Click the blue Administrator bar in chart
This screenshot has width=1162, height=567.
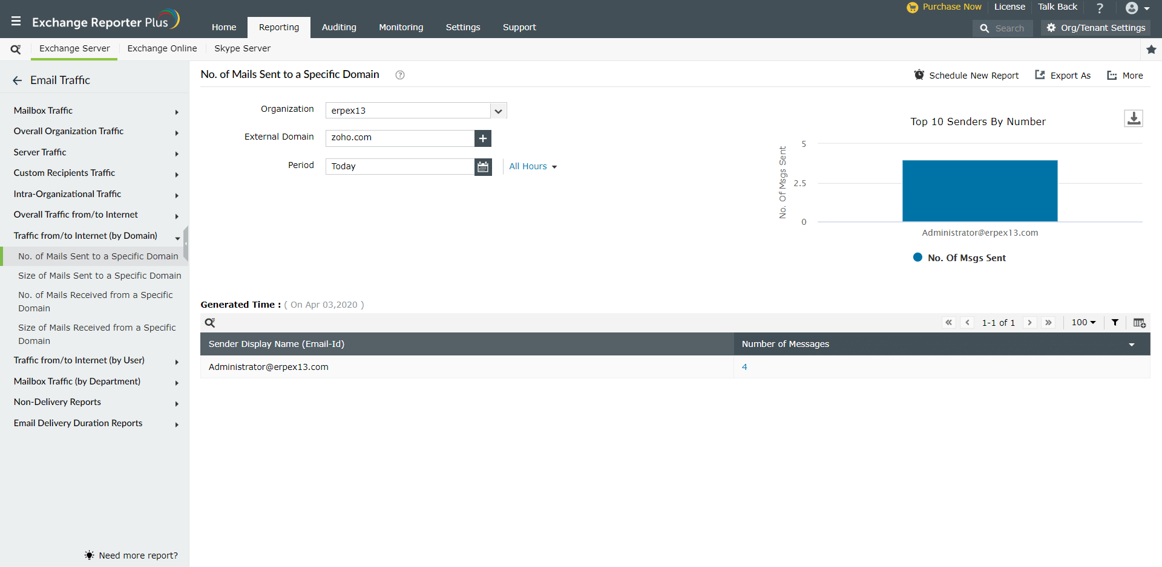coord(980,191)
